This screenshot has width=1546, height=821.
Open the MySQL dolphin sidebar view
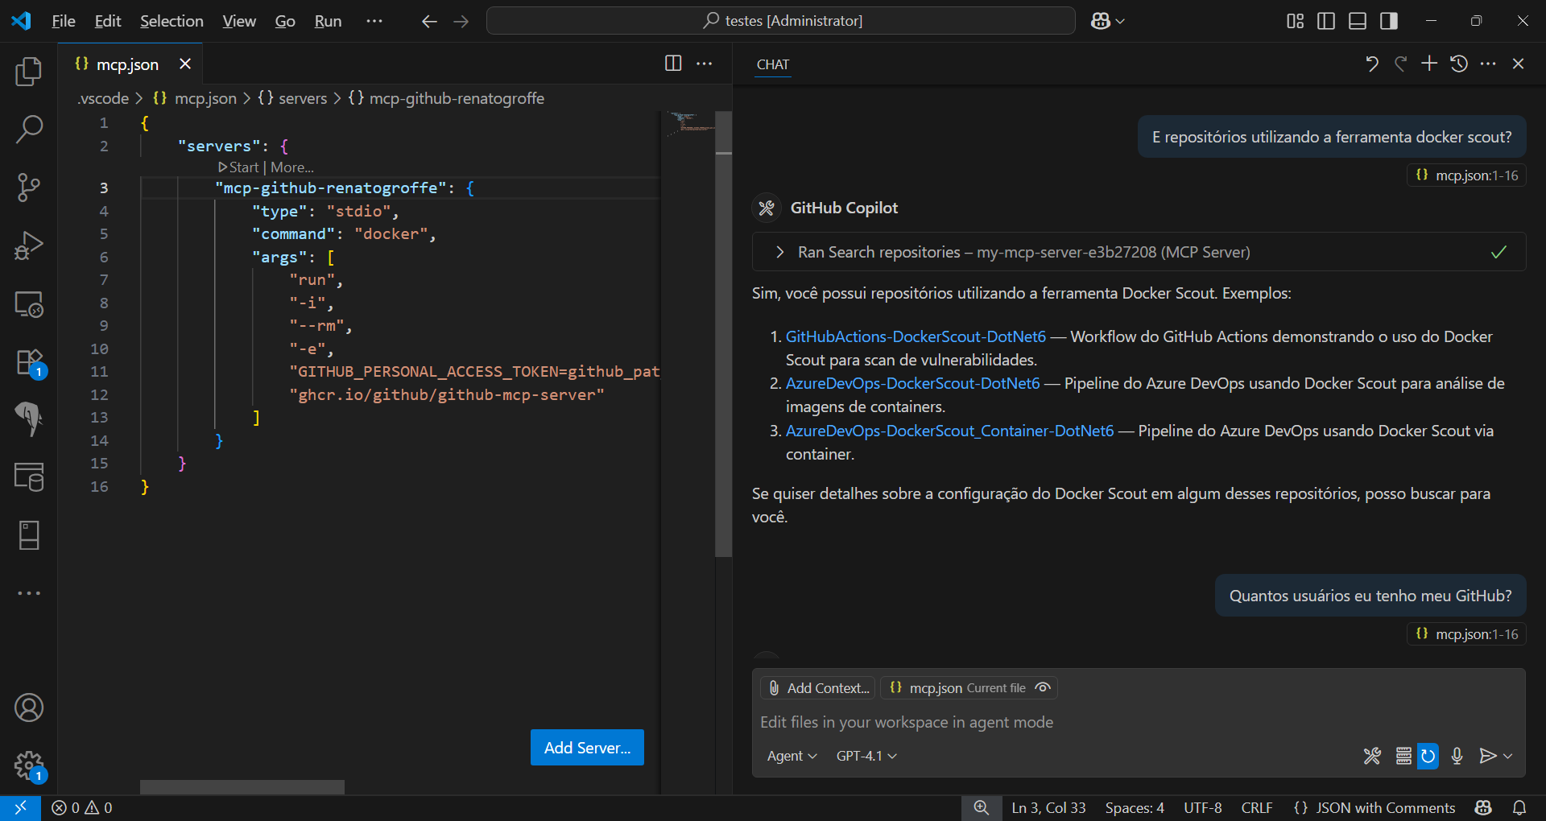29,419
